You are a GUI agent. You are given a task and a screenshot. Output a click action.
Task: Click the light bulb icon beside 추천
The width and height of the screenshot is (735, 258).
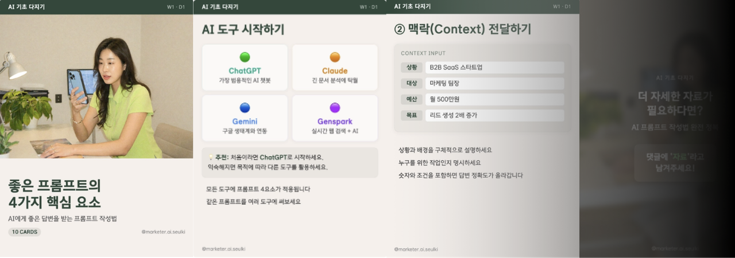coord(211,157)
